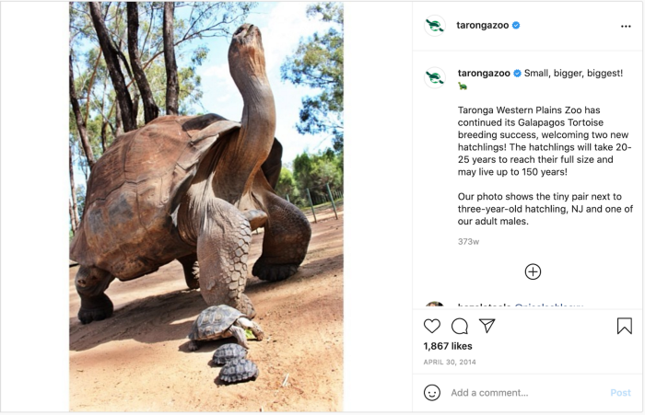Image resolution: width=645 pixels, height=415 pixels.
Task: Click the tarongazoo avatar beside the caption
Action: pos(435,78)
